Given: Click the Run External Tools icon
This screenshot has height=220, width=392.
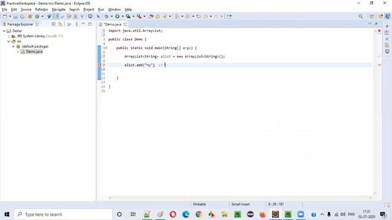Looking at the screenshot, I should pyautogui.click(x=139, y=16).
